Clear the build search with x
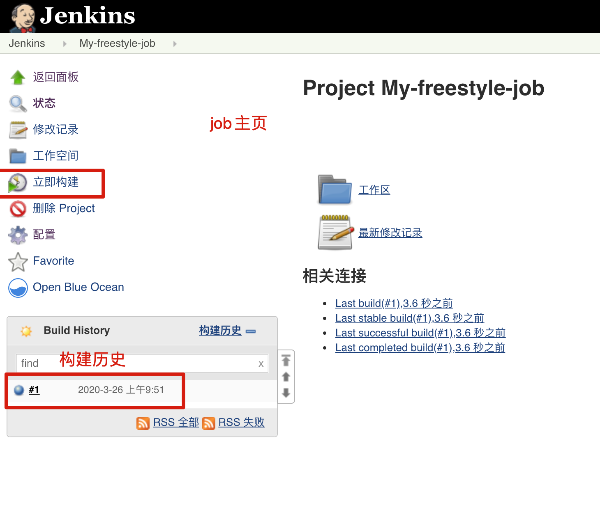The width and height of the screenshot is (600, 521). [x=261, y=363]
